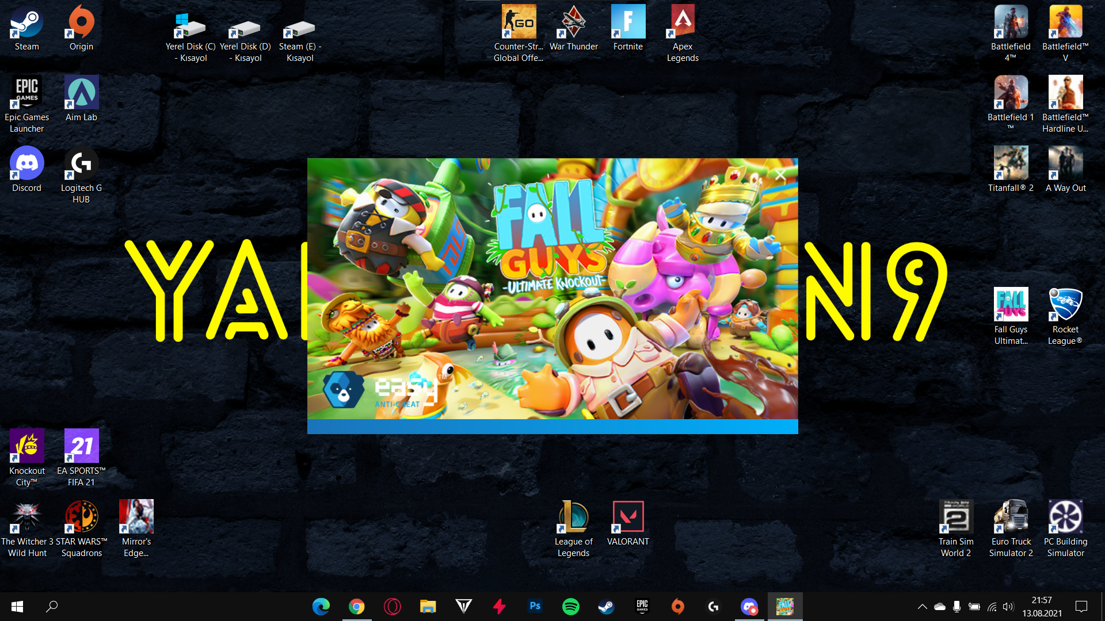Click the taskbar search icon
The image size is (1105, 621).
click(52, 607)
